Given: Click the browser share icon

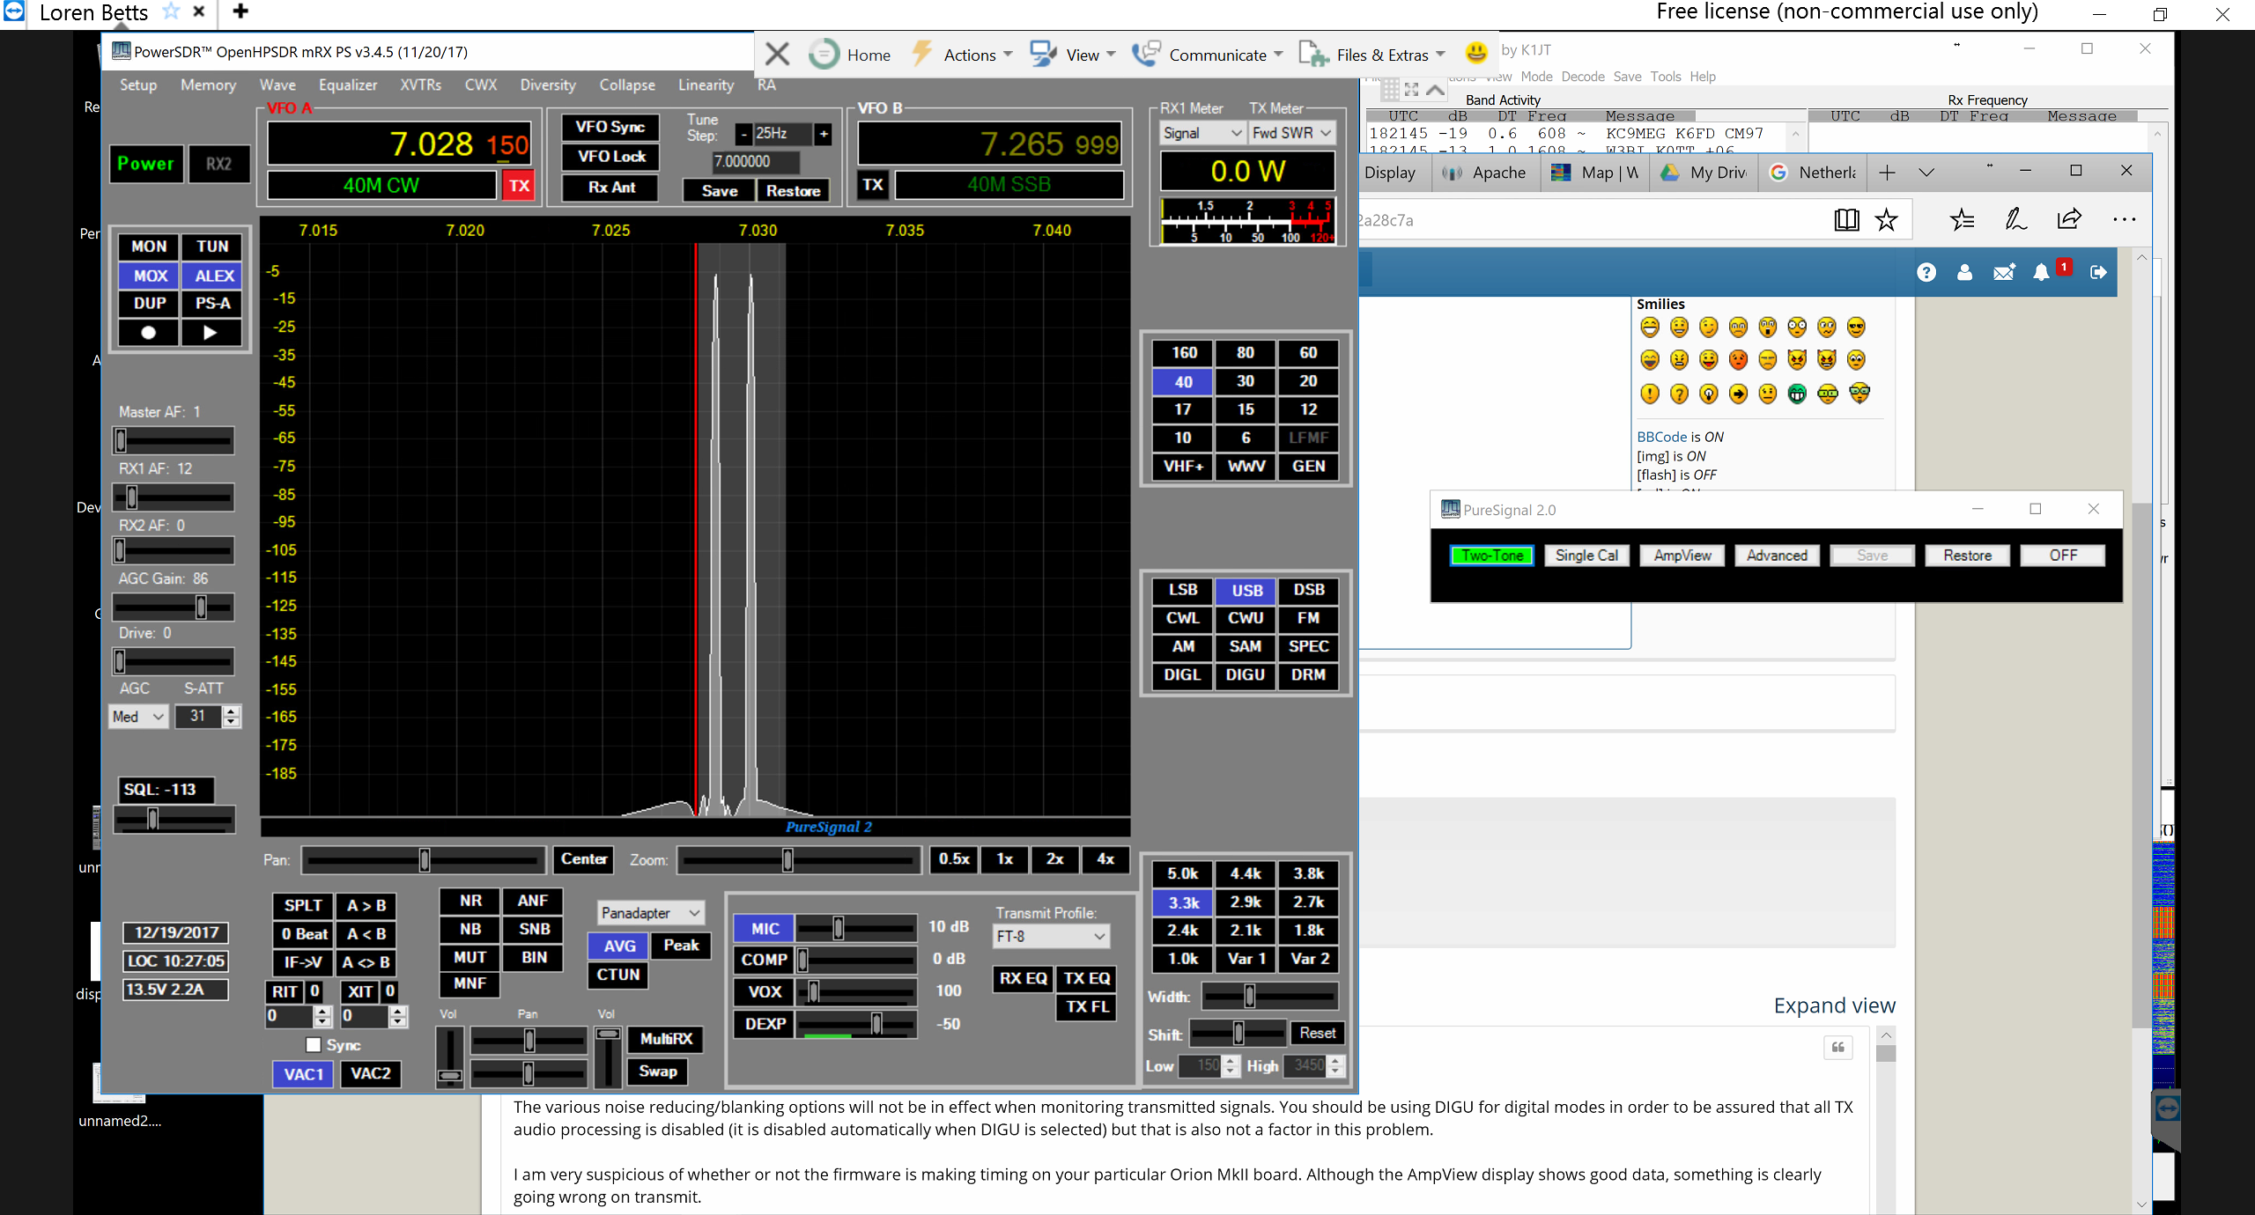Looking at the screenshot, I should coord(2069,219).
